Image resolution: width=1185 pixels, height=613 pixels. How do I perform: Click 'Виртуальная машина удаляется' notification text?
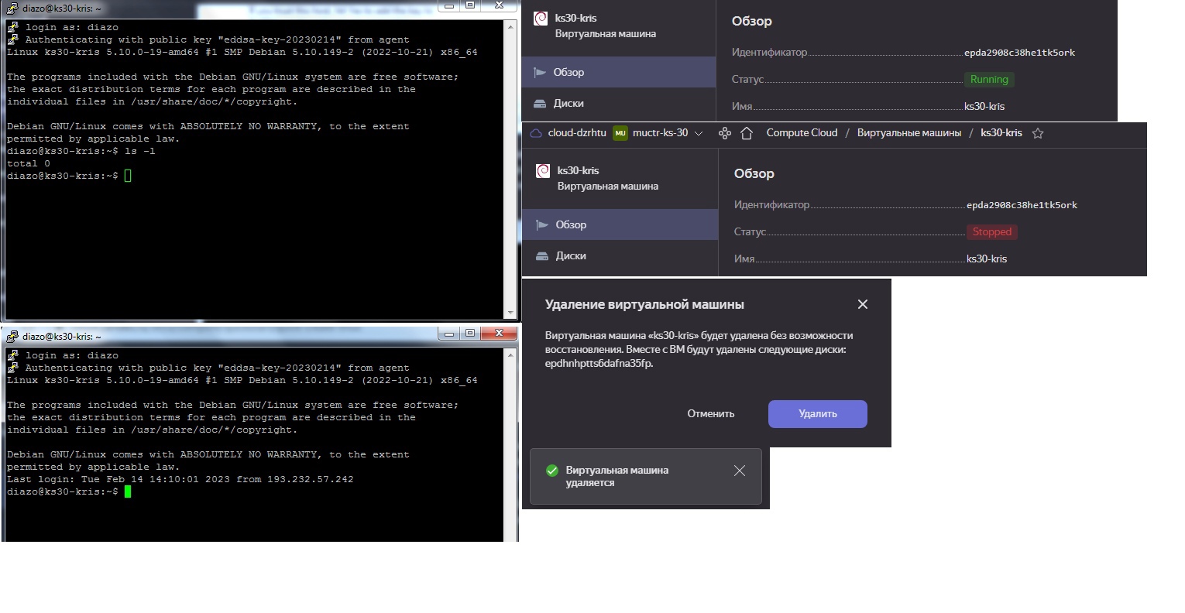tap(617, 477)
